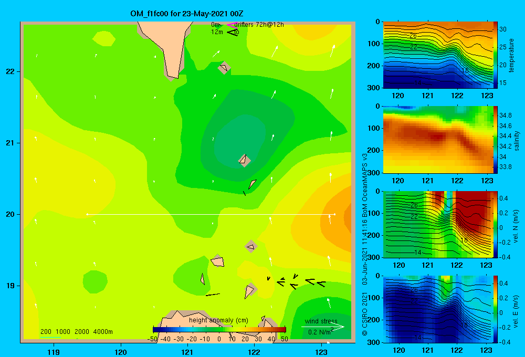Click the white transect line at 20°N
This screenshot has height=357, width=525.
tap(211, 214)
